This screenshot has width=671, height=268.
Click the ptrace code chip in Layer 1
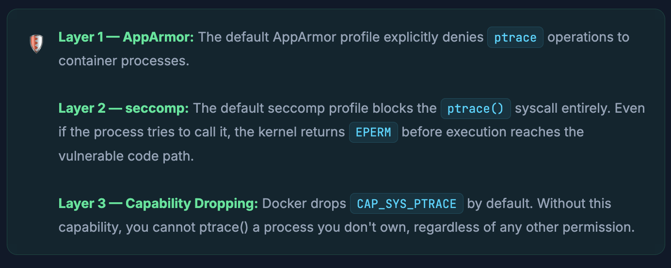[x=515, y=38]
